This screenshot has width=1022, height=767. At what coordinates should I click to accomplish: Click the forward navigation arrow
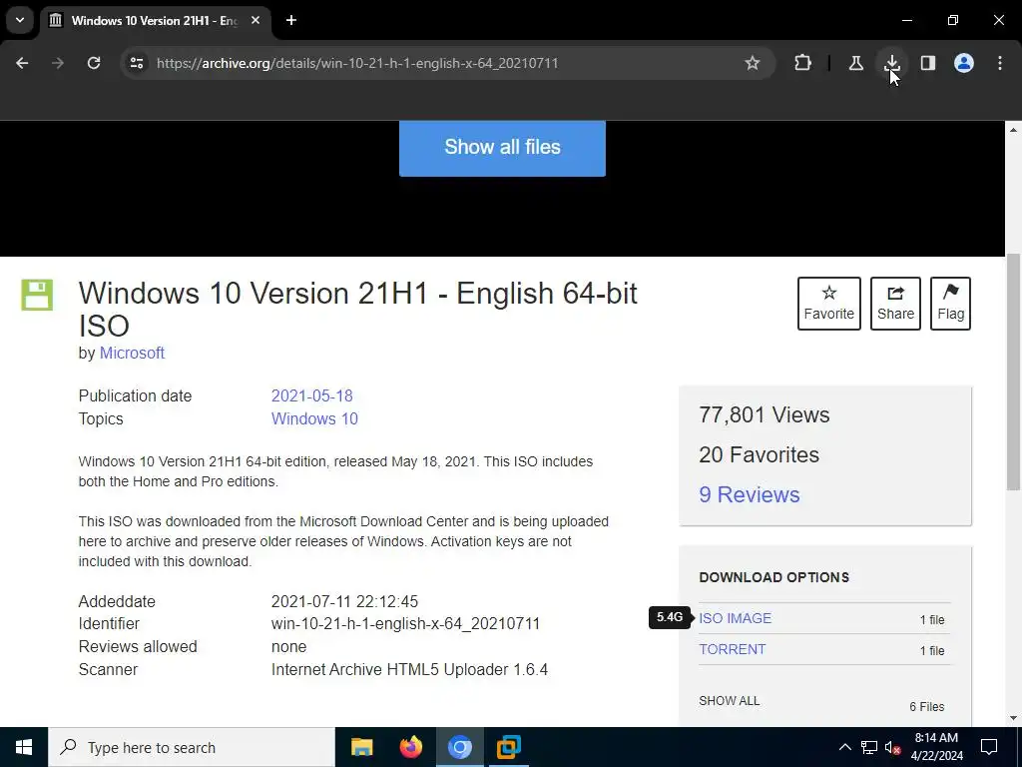click(58, 63)
